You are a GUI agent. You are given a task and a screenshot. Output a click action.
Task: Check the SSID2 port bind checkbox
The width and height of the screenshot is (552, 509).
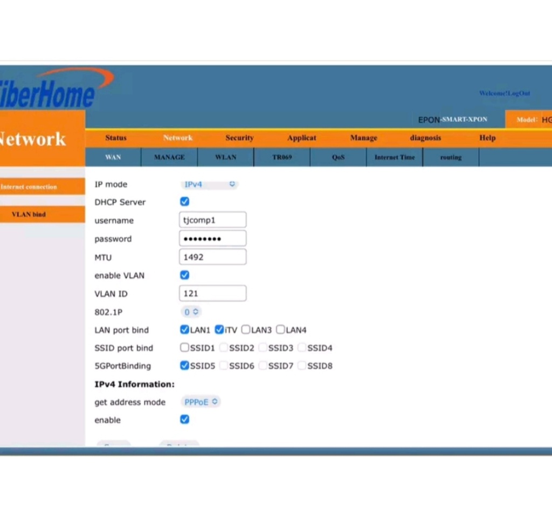tap(224, 347)
